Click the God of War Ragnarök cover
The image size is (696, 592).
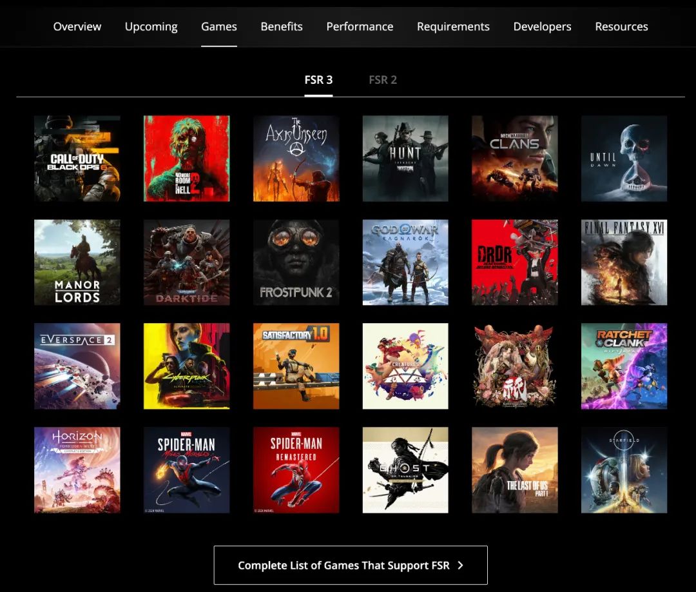click(x=405, y=262)
